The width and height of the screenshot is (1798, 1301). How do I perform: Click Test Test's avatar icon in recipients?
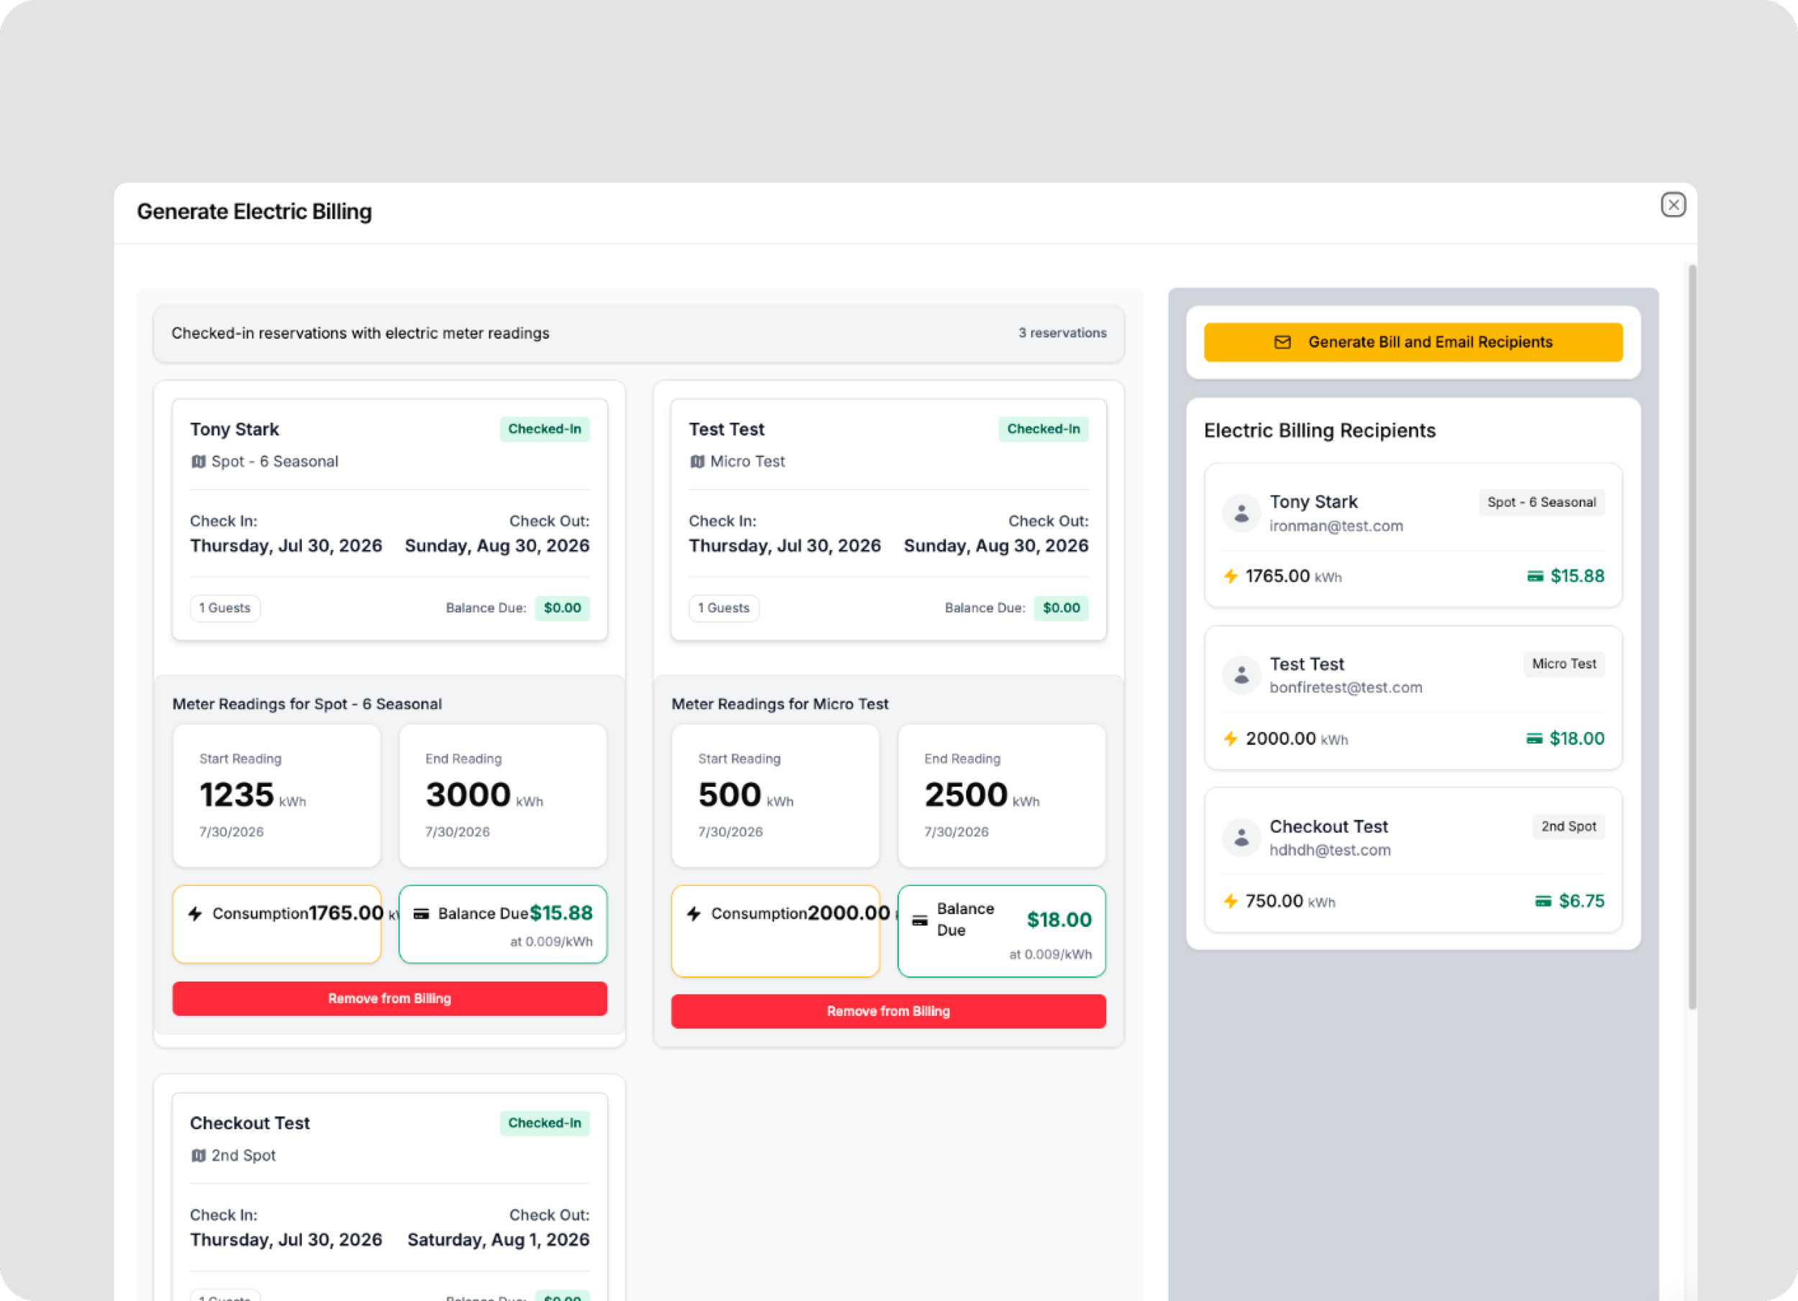click(1241, 675)
